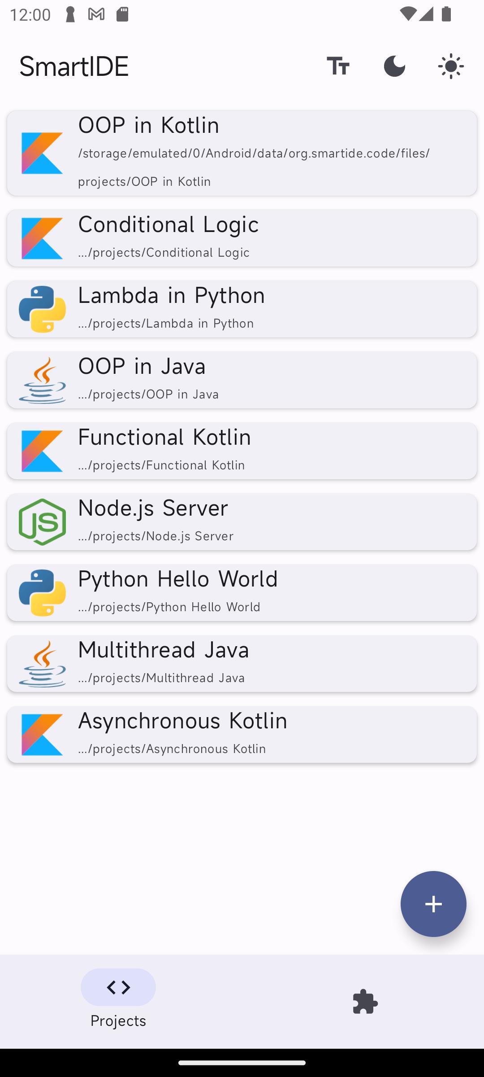Tap the Kotlin logo on OOP in Kotlin

tap(42, 153)
